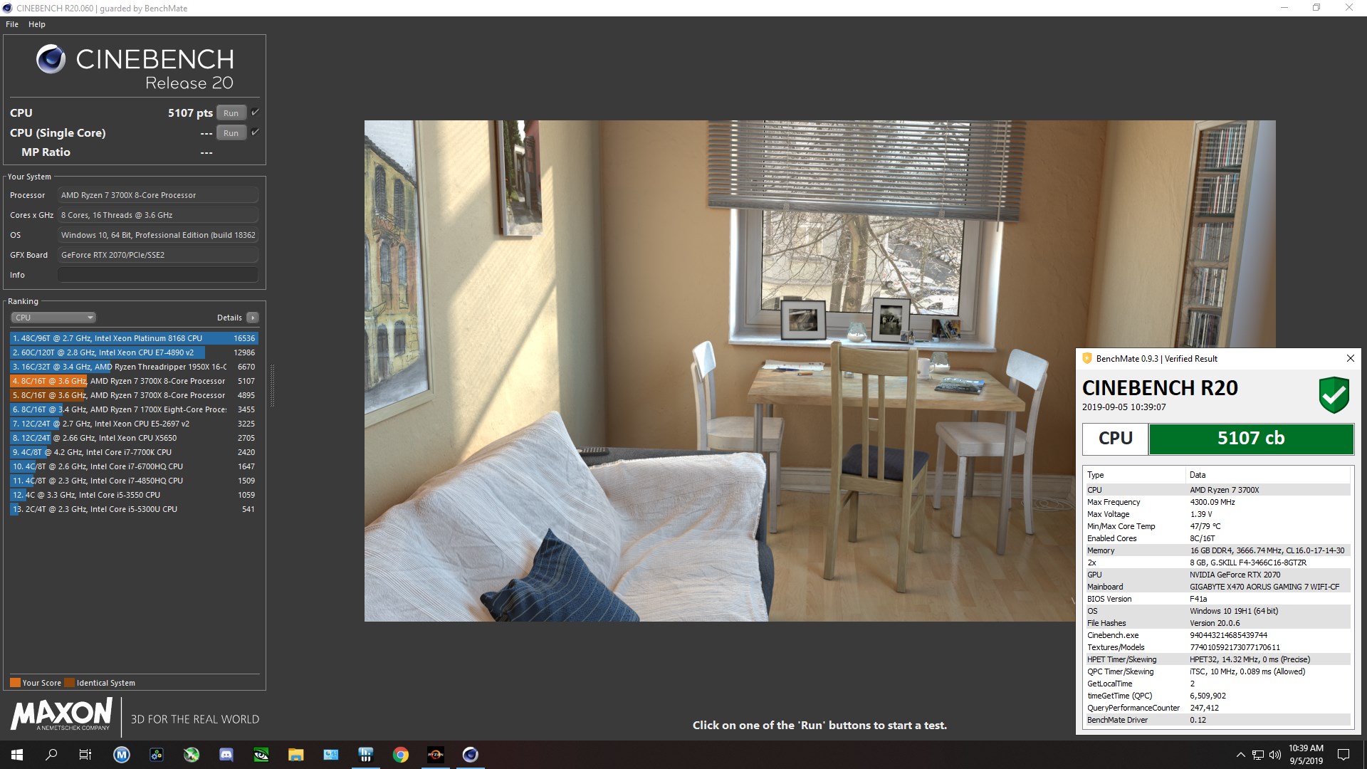Click the rendered room image

tap(819, 370)
